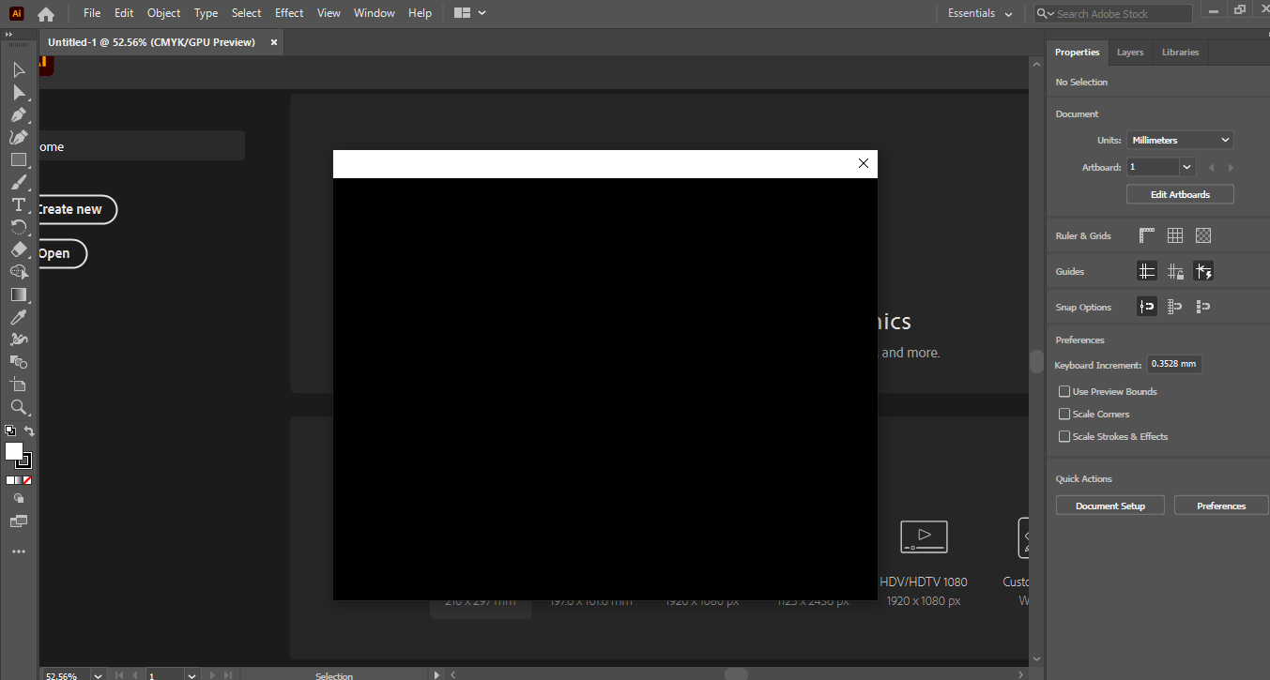Open the Units dropdown set to Millimeters
The height and width of the screenshot is (680, 1270).
click(1180, 139)
